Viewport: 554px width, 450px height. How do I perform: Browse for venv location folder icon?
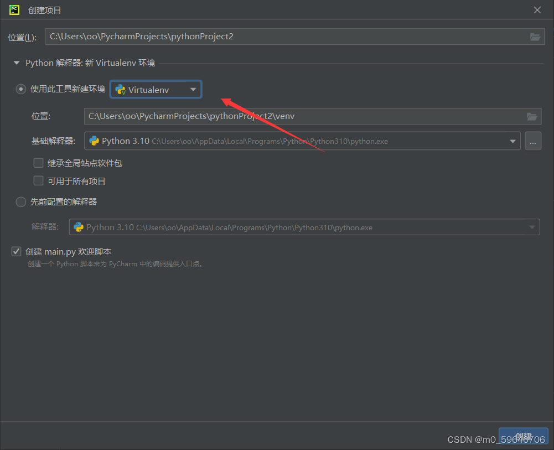pos(532,116)
